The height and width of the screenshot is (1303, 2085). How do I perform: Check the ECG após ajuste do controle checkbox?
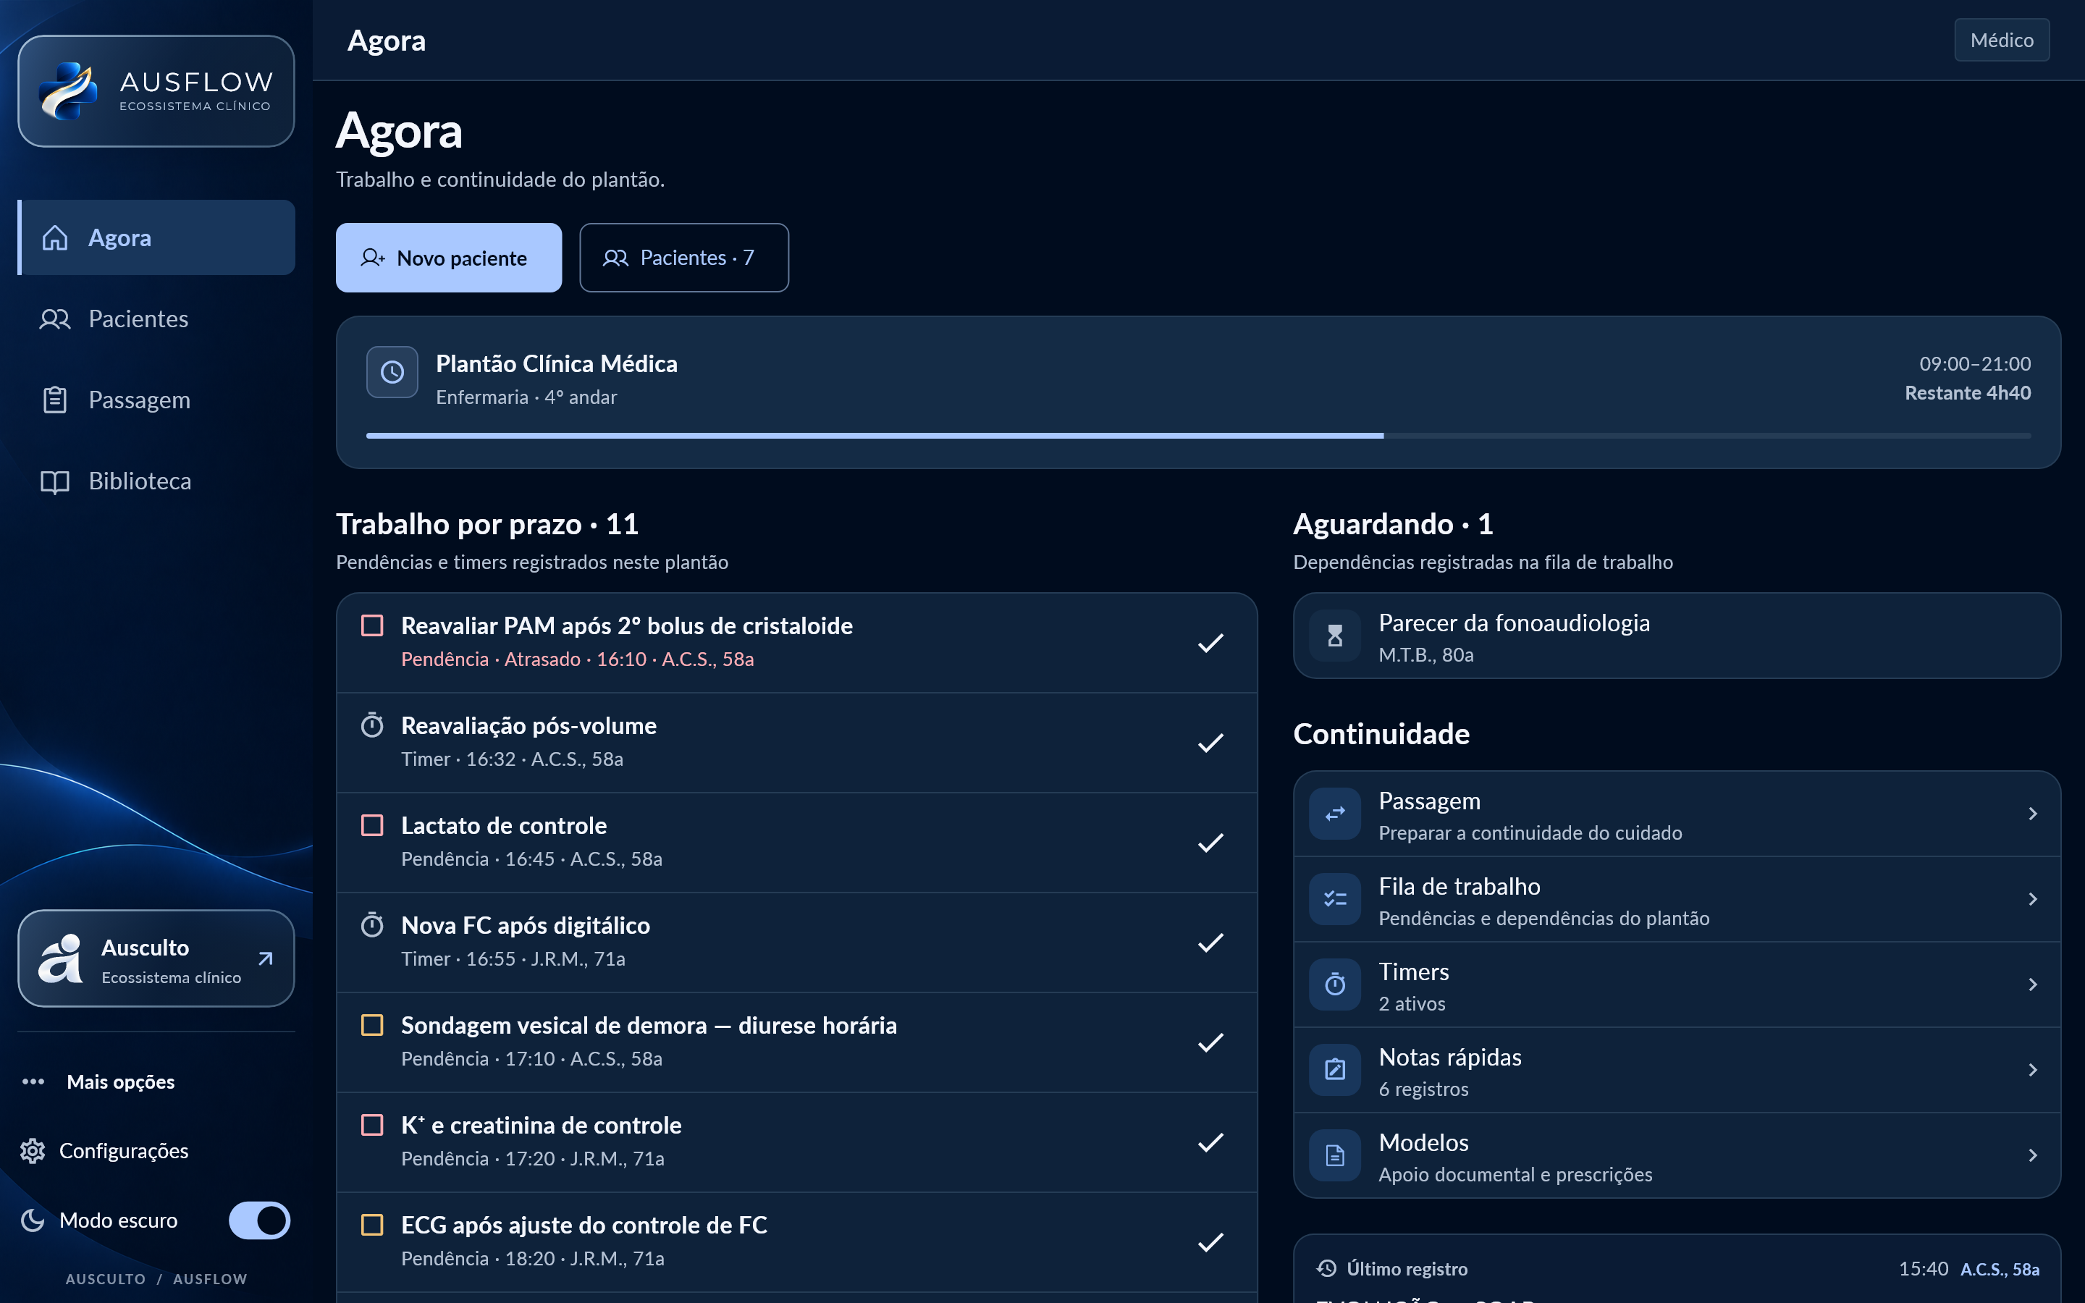pyautogui.click(x=372, y=1226)
